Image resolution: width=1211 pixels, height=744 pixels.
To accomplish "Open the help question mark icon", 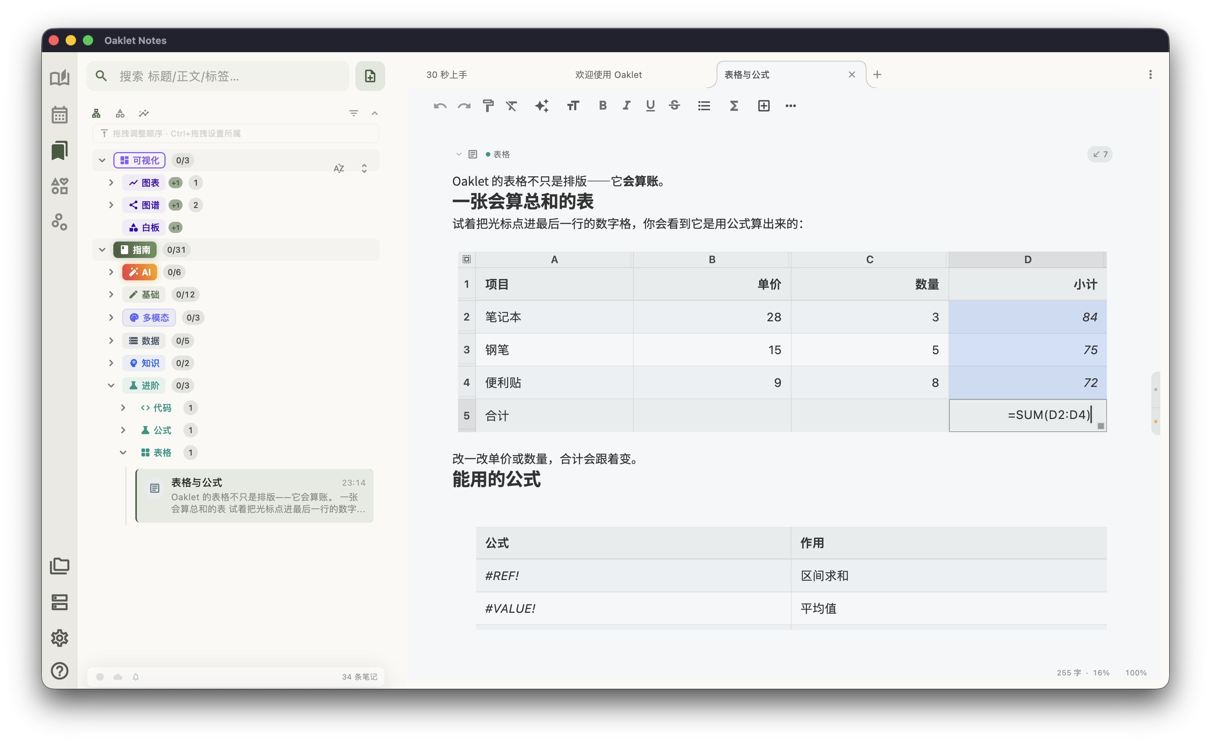I will 60,671.
